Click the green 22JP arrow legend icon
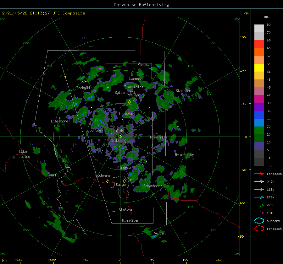This screenshot has height=264, width=283. (259, 205)
